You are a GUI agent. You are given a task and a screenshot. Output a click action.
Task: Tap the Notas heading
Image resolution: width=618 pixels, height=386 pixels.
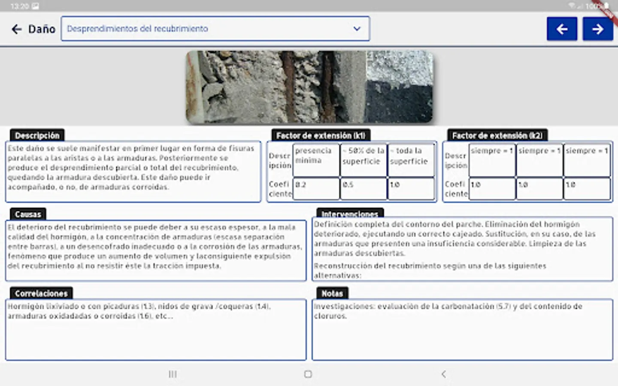point(333,293)
